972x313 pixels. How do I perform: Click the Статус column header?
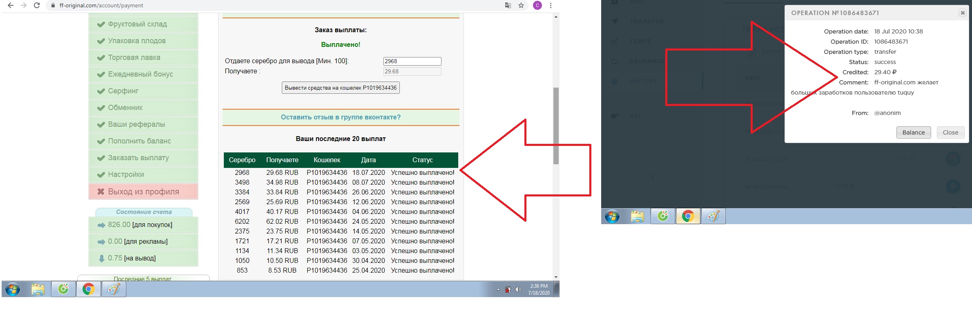pos(422,160)
